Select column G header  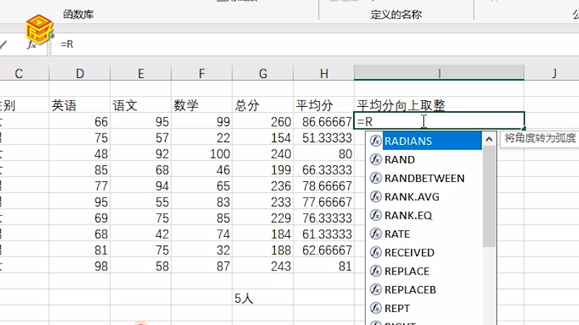262,73
